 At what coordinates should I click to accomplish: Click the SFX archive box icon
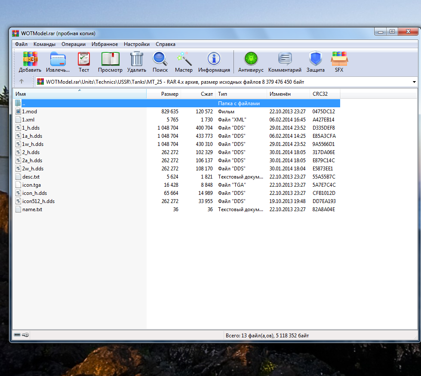(x=339, y=59)
